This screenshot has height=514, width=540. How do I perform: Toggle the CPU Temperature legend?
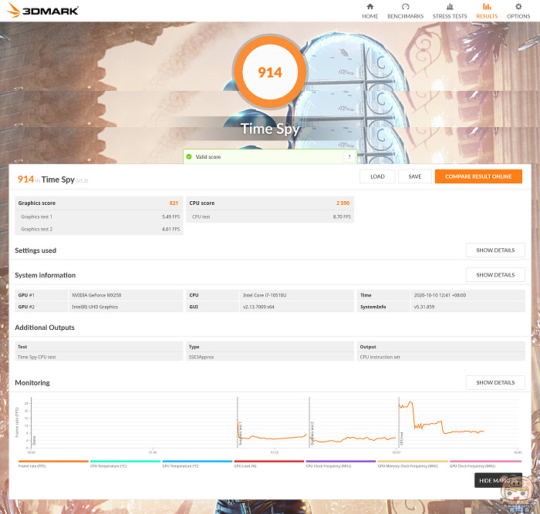125,463
